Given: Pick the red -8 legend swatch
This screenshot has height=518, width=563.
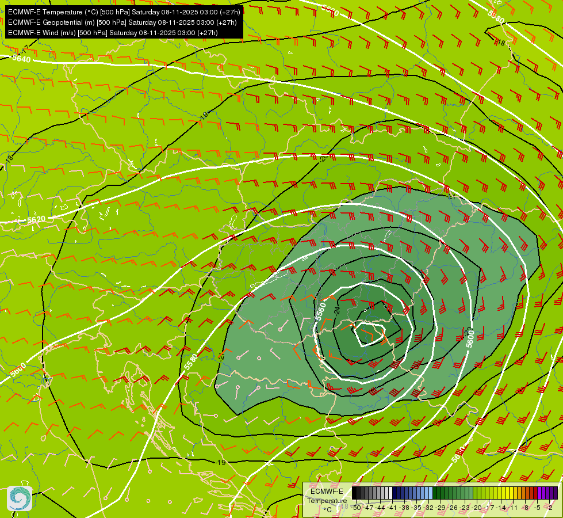Looking at the screenshot, I should click(527, 493).
